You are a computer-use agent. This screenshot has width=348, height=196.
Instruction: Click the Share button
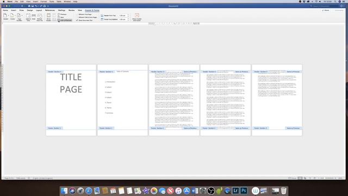click(x=326, y=10)
